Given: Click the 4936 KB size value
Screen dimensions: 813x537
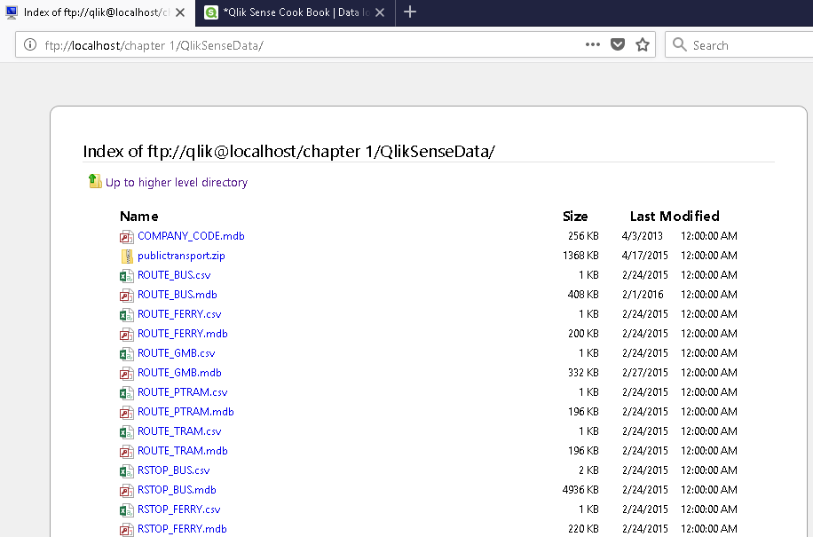Looking at the screenshot, I should (580, 490).
